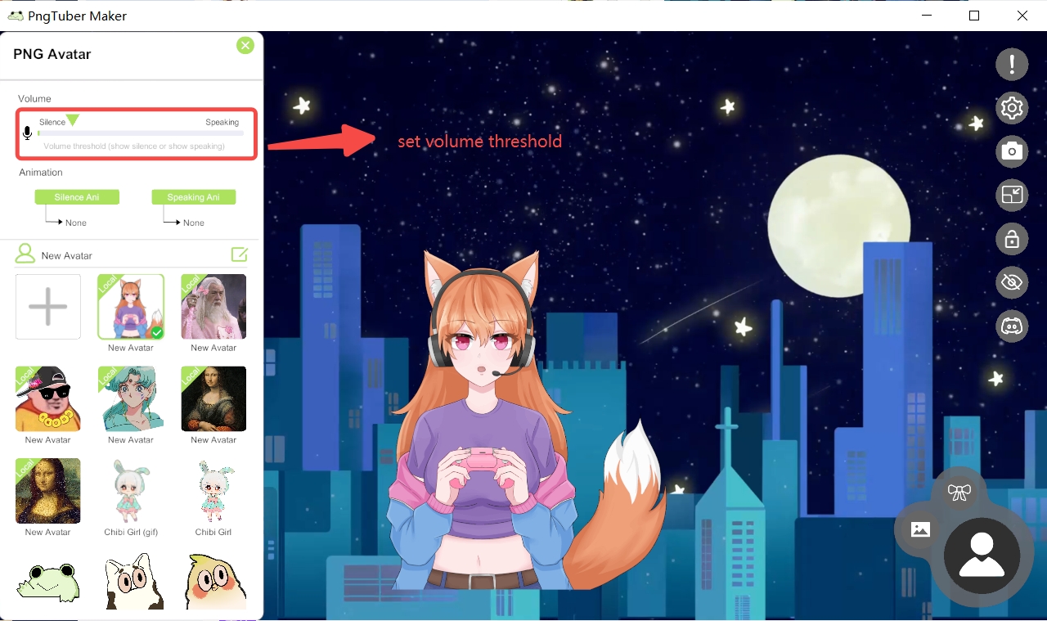Toggle the lock icon
Screen dimensions: 1047x621
pos(1012,239)
